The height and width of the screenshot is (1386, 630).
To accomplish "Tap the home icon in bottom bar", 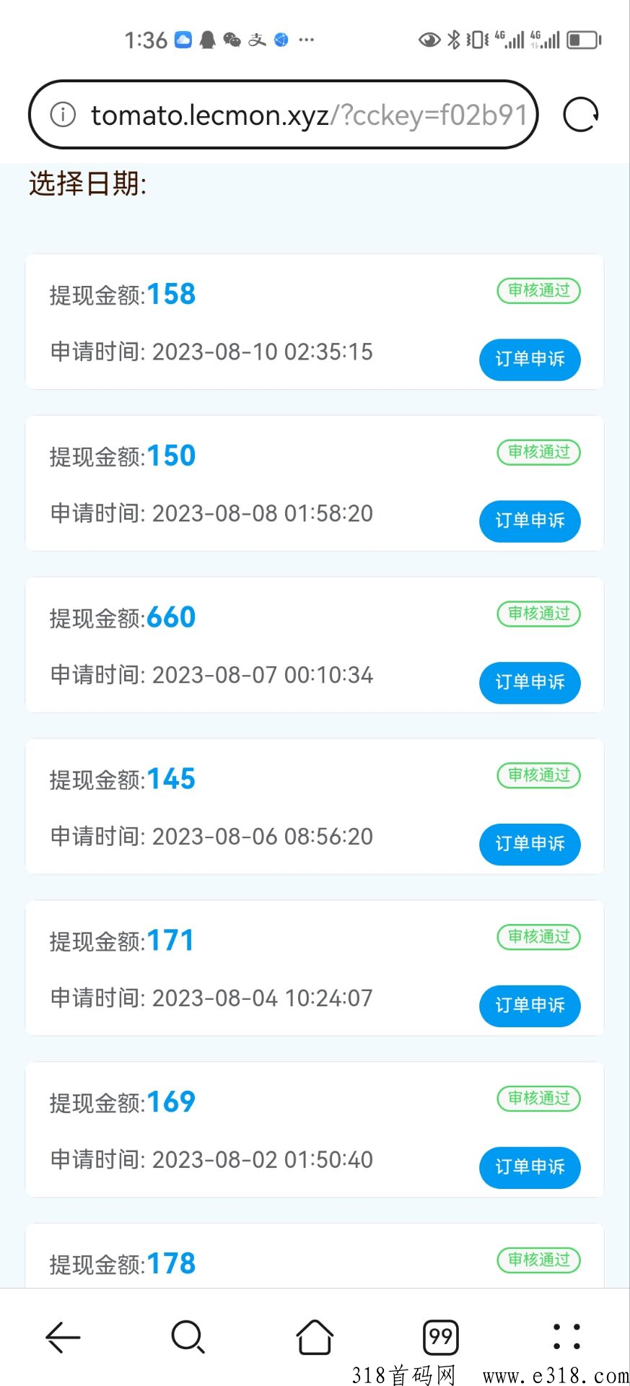I will (x=315, y=1337).
